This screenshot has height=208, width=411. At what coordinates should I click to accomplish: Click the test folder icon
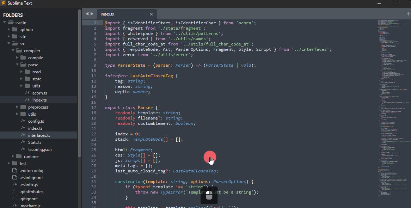coord(15,164)
